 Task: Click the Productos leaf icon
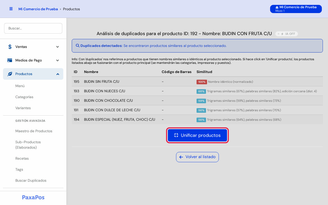[10, 74]
